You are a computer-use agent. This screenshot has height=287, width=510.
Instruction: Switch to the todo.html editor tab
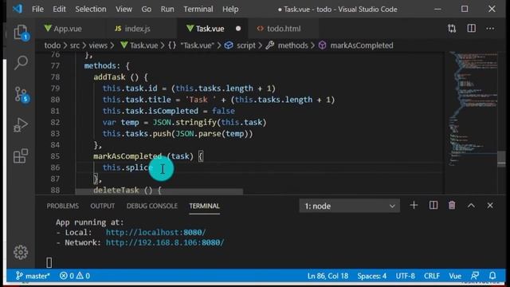284,29
